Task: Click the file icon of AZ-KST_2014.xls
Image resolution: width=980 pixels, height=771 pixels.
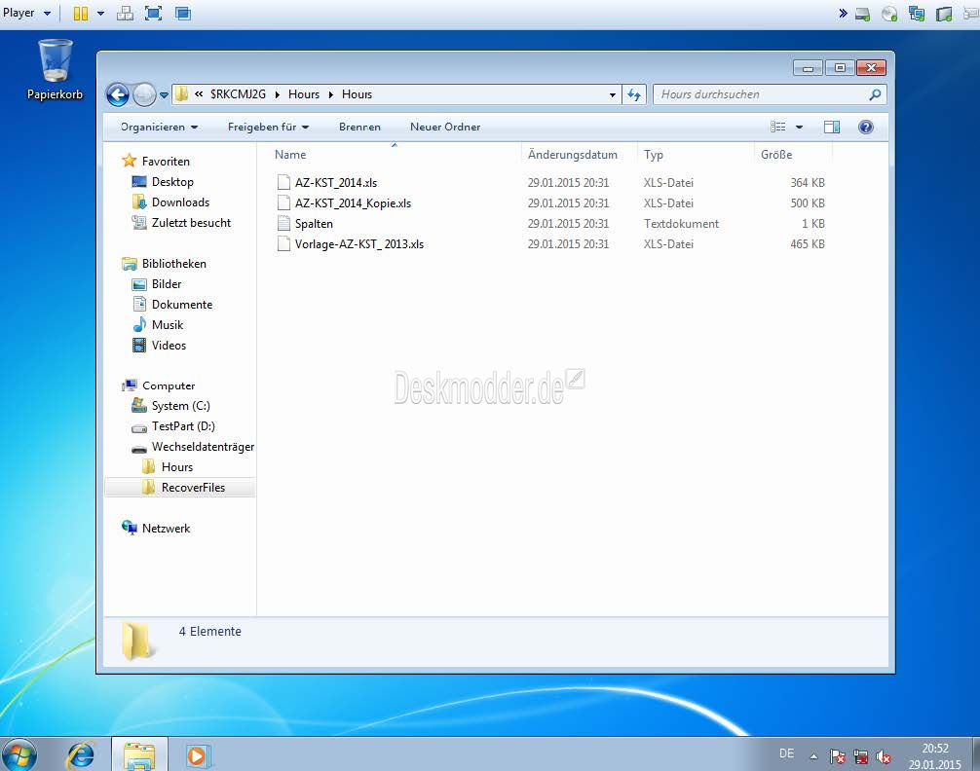Action: coord(283,182)
